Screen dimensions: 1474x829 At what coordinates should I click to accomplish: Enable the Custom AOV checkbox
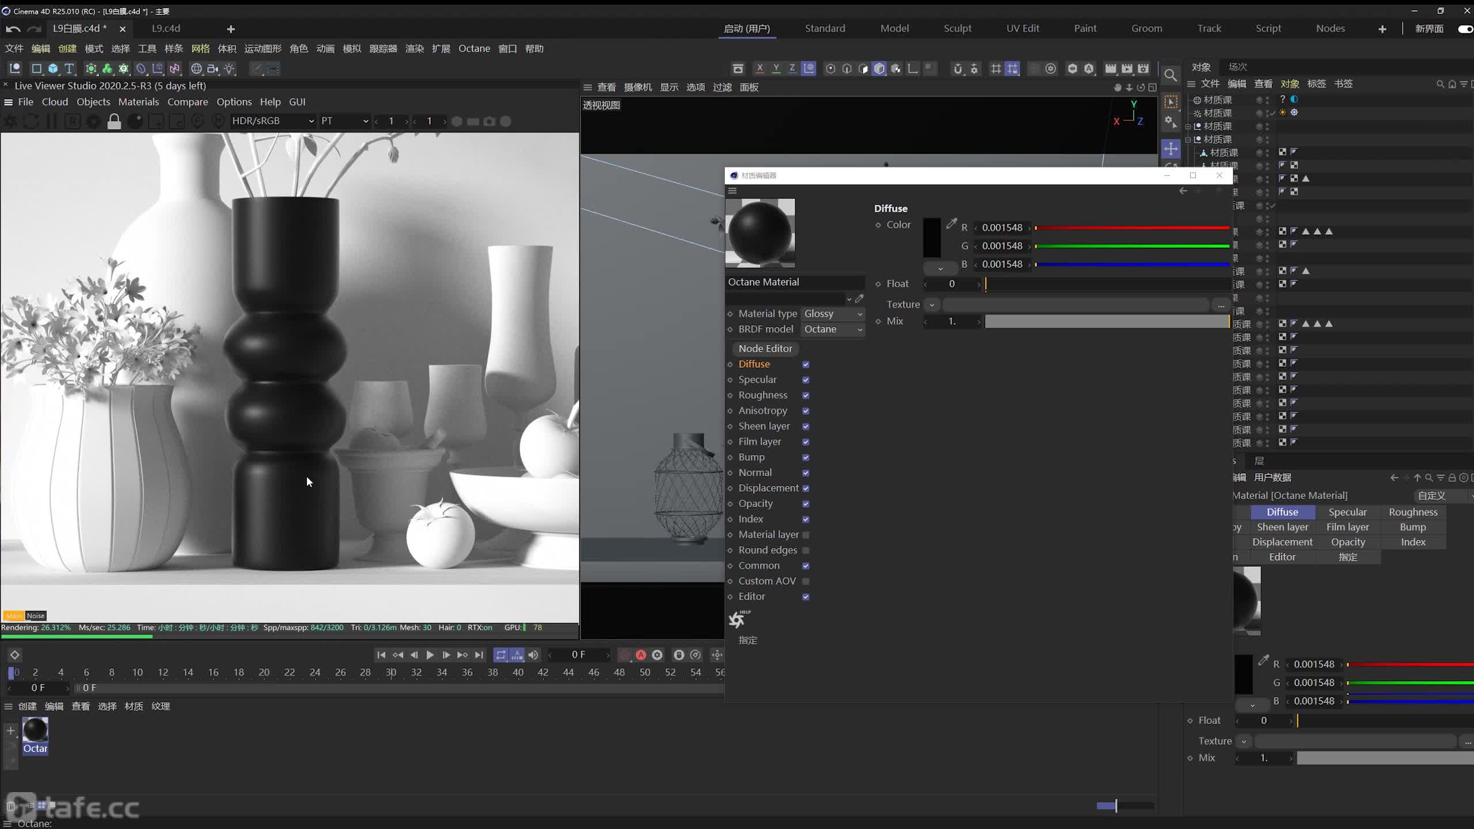pyautogui.click(x=806, y=581)
